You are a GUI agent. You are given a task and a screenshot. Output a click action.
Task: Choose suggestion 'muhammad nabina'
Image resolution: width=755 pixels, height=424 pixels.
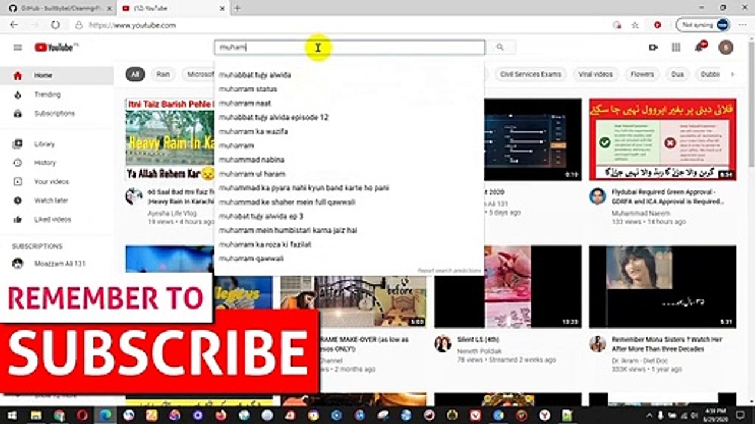click(x=349, y=160)
